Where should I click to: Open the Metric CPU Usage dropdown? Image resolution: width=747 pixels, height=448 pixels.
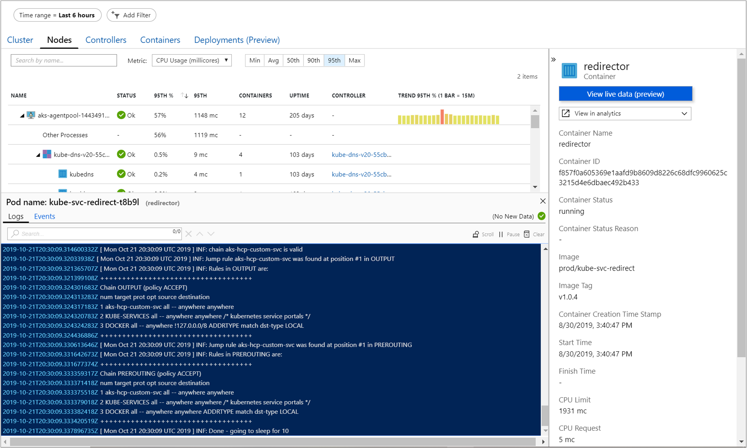point(192,61)
